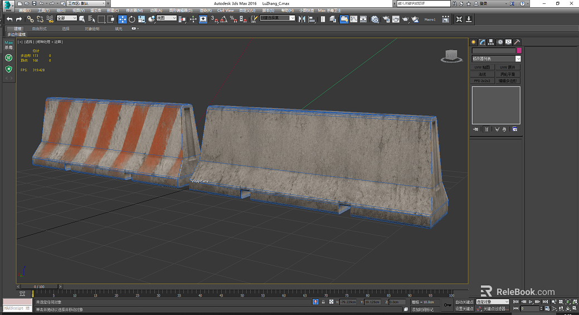Open the Hierarchy command panel tab
Viewport: 579px width, 315px height.
coord(491,42)
